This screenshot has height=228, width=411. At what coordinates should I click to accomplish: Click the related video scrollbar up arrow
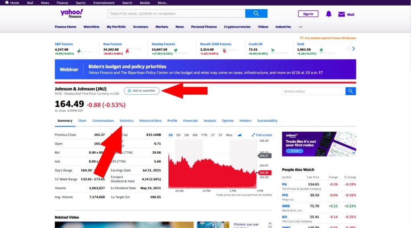270,224
